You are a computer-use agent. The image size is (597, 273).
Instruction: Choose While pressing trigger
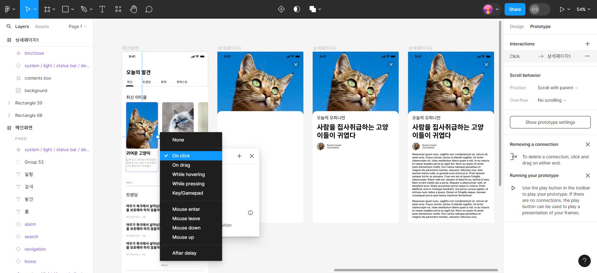(x=191, y=184)
